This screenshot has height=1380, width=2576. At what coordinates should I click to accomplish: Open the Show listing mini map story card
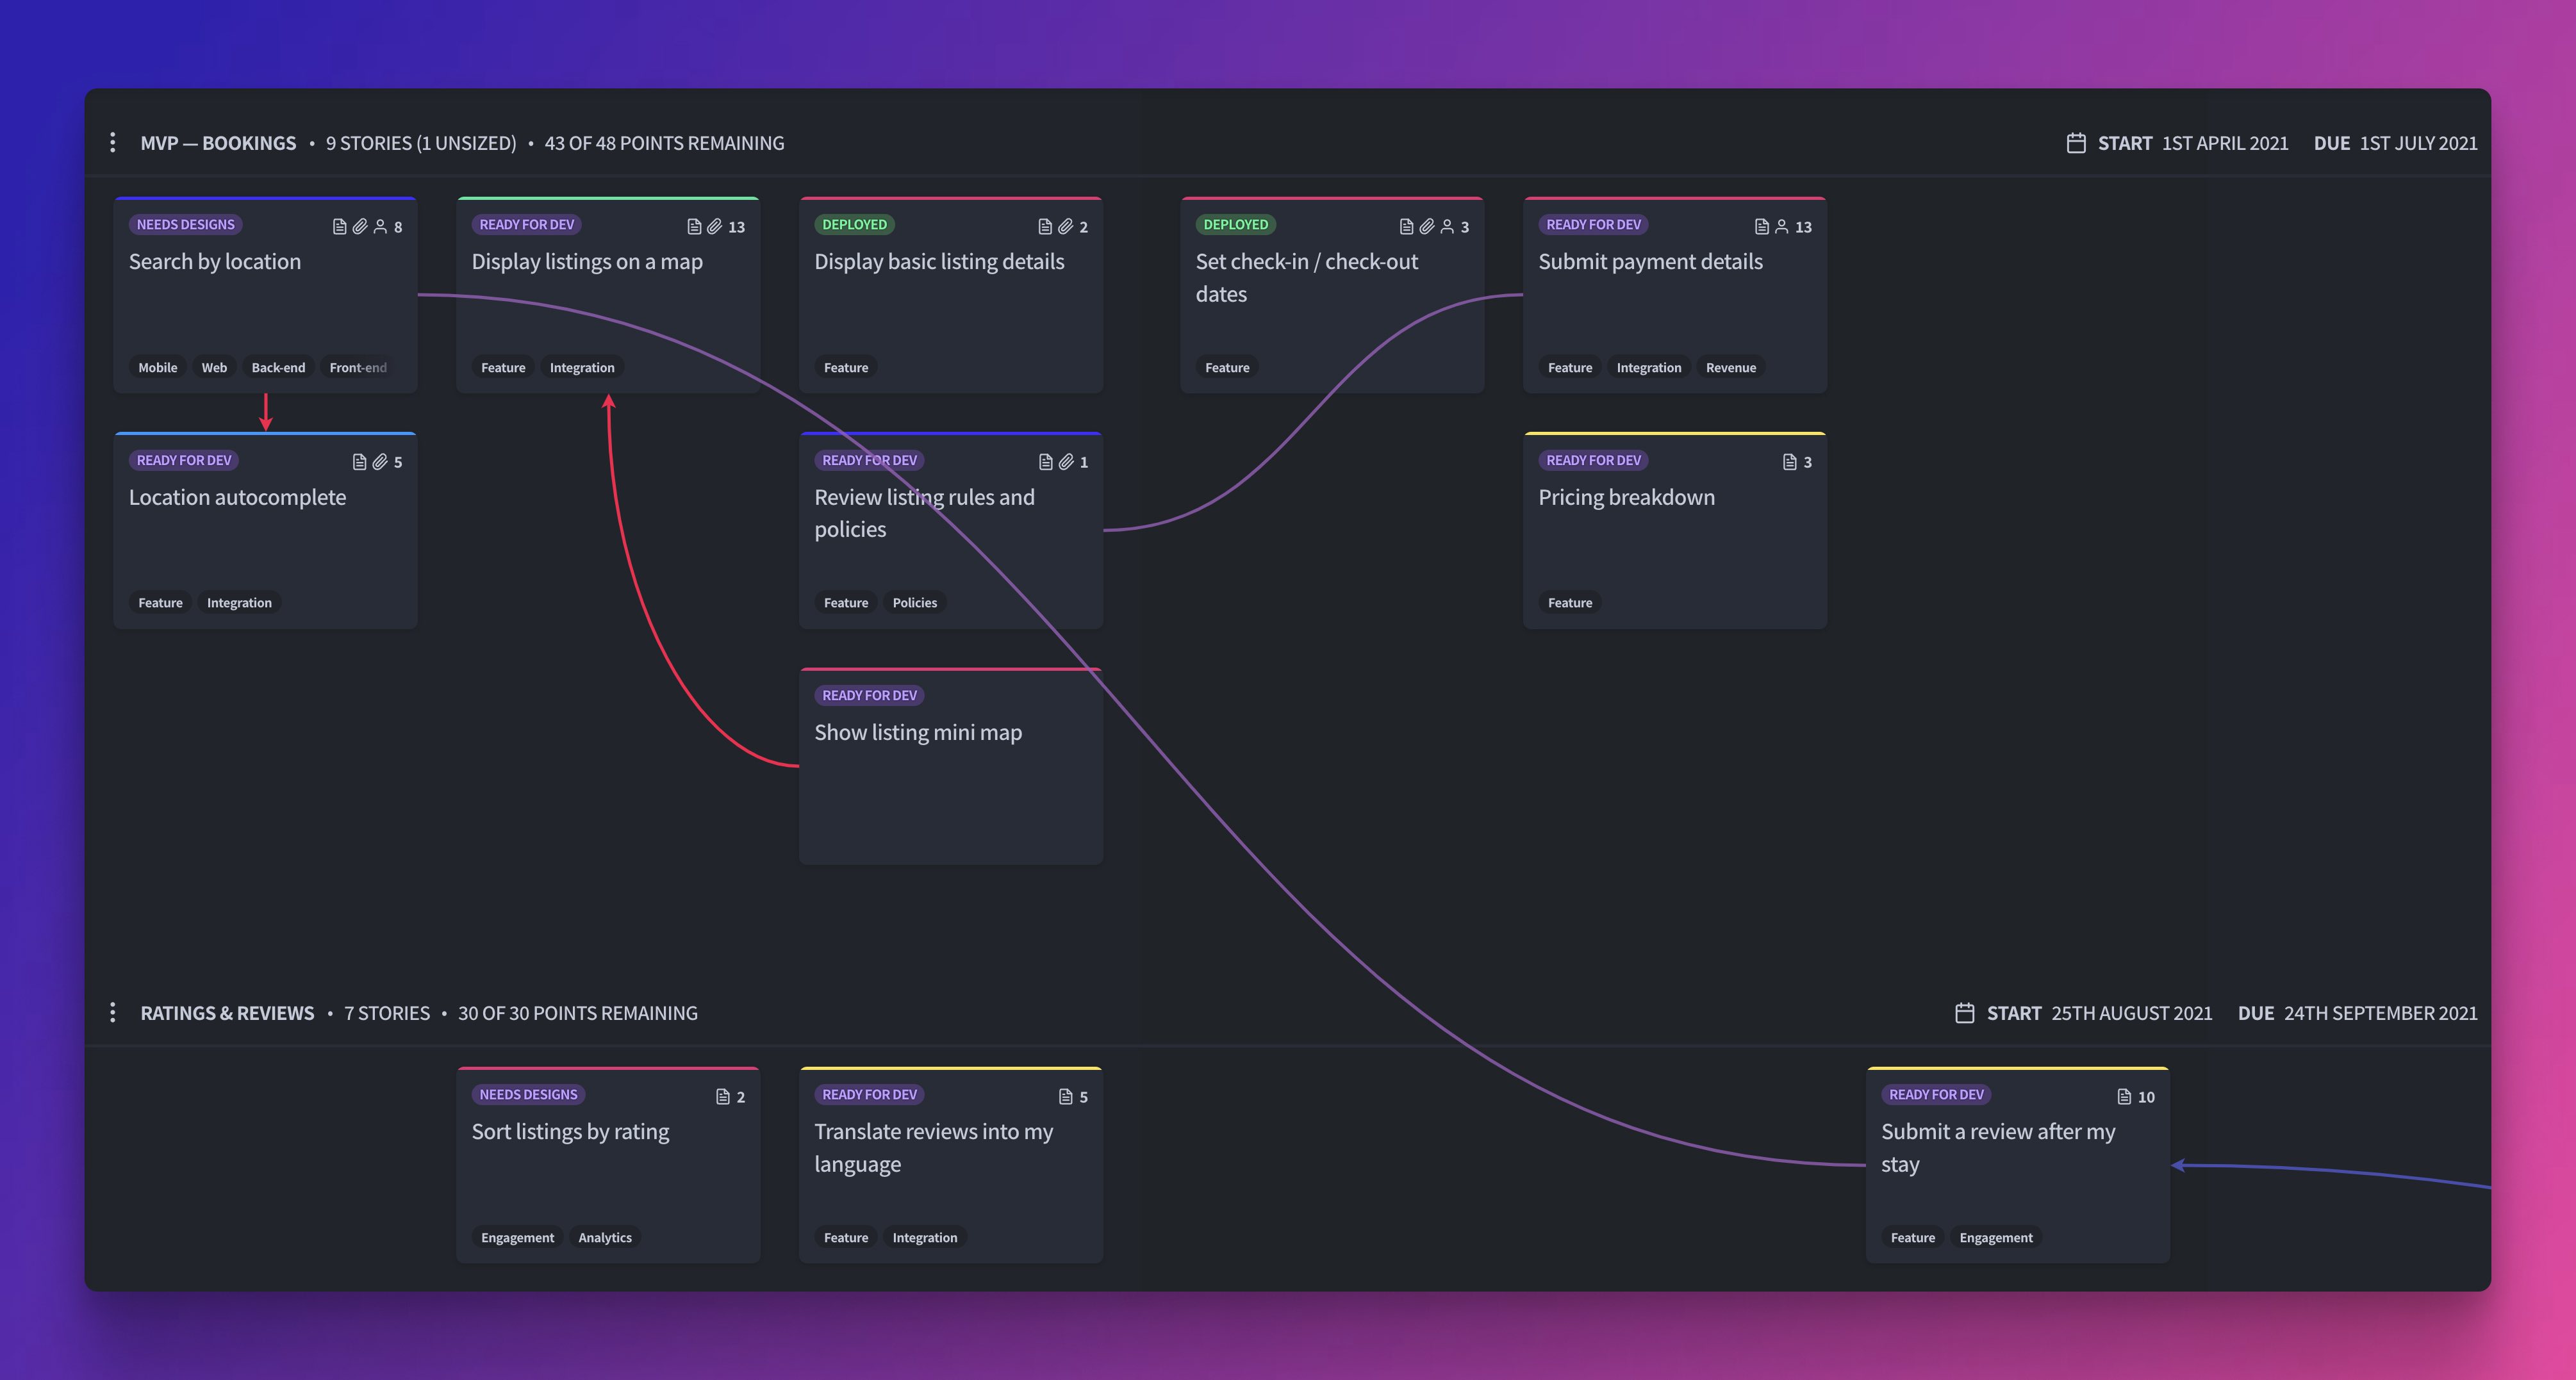[x=950, y=765]
